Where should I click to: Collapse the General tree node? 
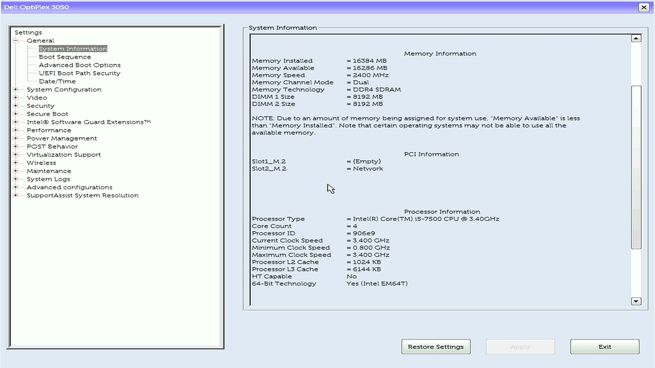pyautogui.click(x=16, y=40)
